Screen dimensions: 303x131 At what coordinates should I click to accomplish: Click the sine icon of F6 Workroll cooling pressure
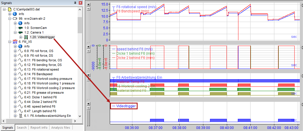tap(21, 79)
